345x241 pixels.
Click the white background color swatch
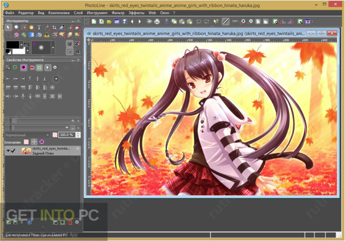19,51
